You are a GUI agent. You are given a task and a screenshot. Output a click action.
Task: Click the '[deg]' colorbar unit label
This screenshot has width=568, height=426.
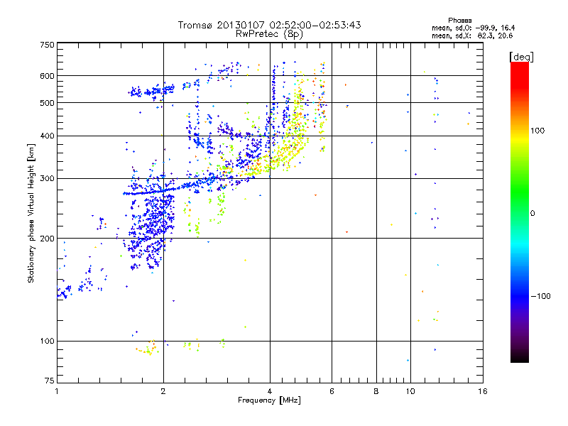521,58
